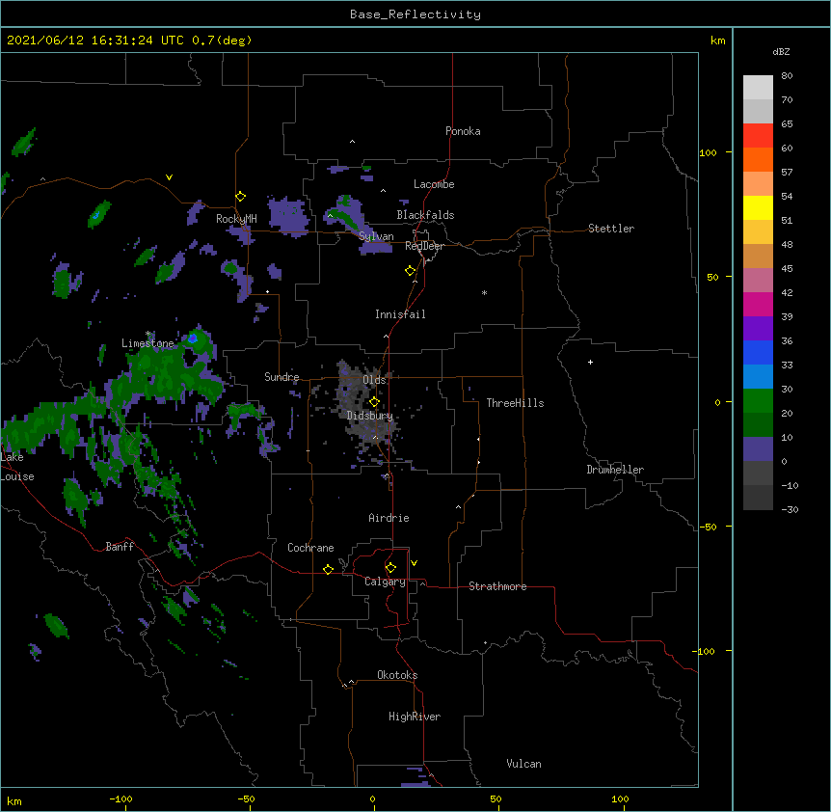Click the Louise label on the map's left edge

(x=17, y=476)
